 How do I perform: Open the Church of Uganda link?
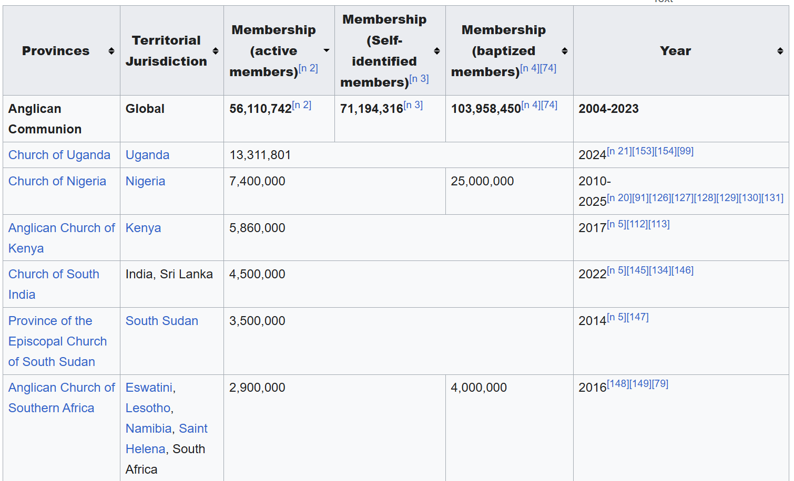pos(59,155)
